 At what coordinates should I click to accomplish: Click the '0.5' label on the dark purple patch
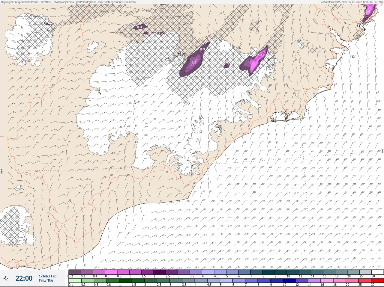pyautogui.click(x=194, y=62)
